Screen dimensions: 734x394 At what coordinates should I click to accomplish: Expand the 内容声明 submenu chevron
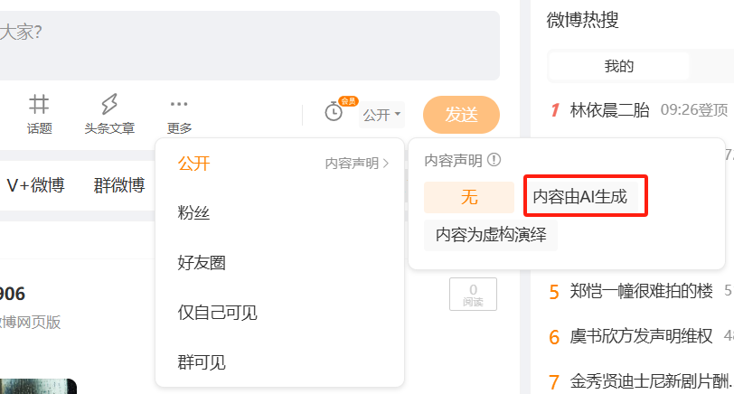[x=386, y=164]
